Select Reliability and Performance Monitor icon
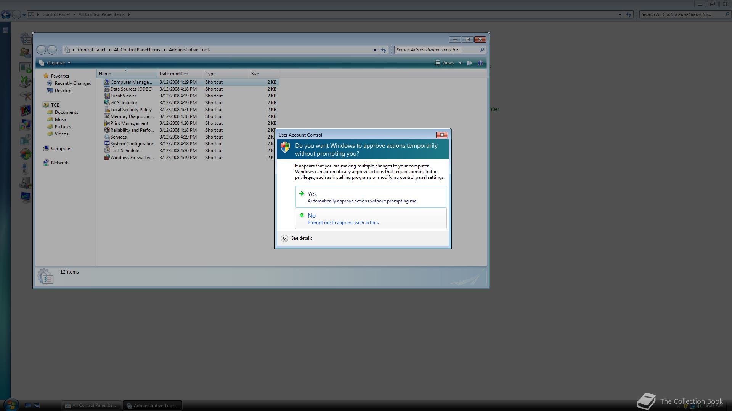Image resolution: width=732 pixels, height=411 pixels. 107,130
